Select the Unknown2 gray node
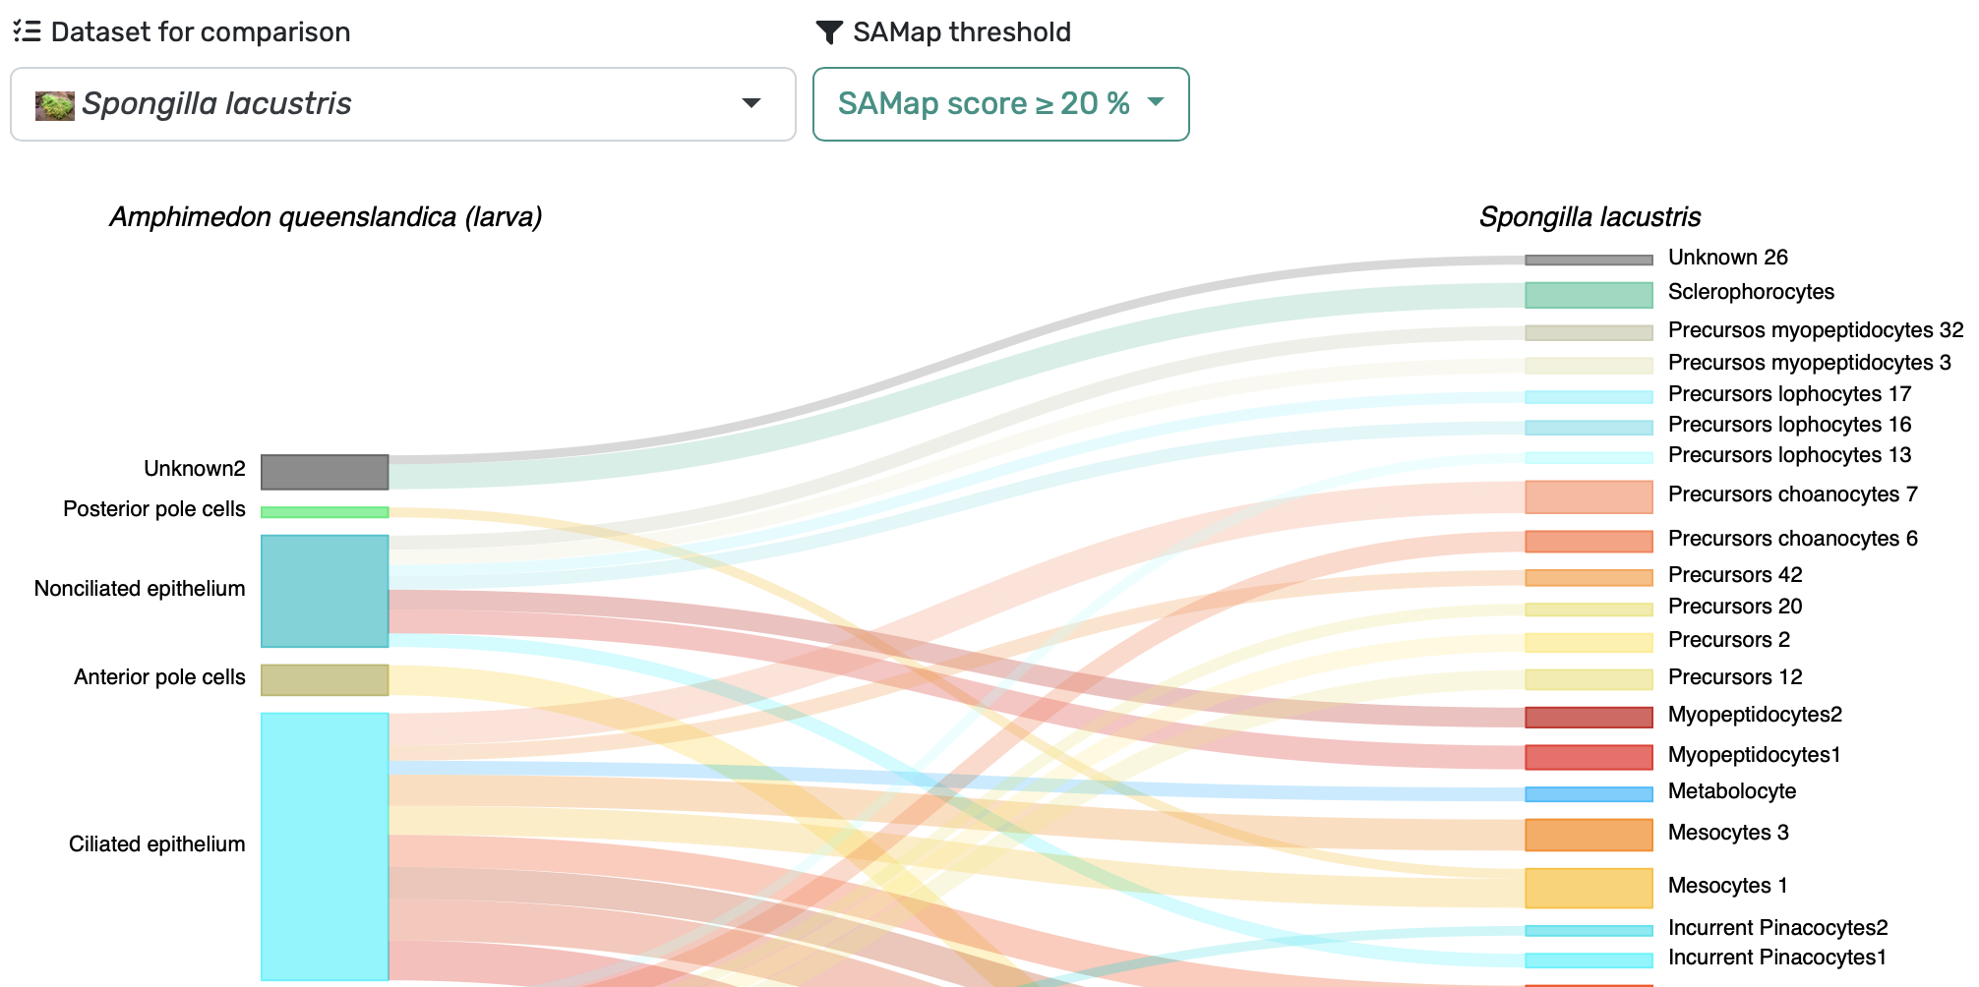The width and height of the screenshot is (1979, 987). click(325, 472)
